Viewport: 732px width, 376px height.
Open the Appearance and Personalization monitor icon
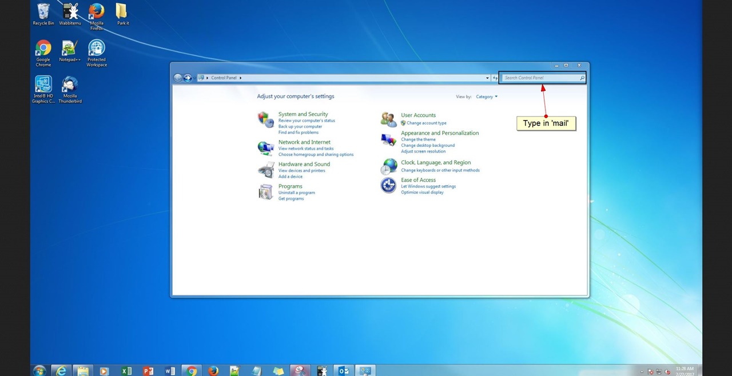(389, 140)
